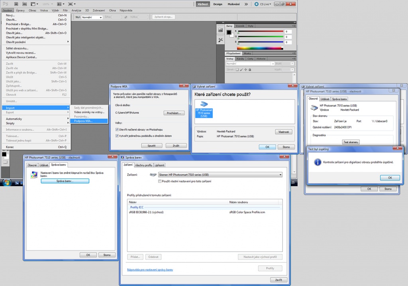Click the tool presets collapsed panel icon

pos(220,40)
